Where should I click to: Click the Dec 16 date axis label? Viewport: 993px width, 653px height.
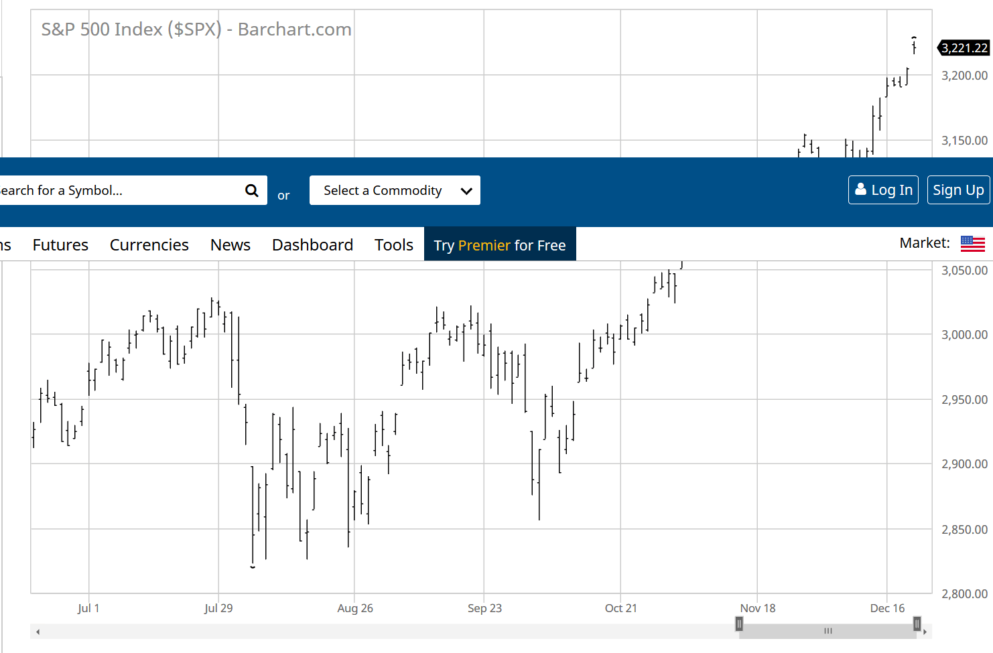tap(887, 608)
